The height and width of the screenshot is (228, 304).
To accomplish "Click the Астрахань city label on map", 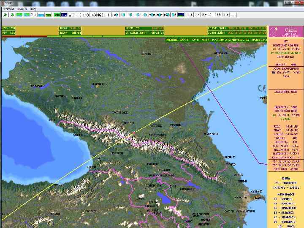I will click(221, 53).
